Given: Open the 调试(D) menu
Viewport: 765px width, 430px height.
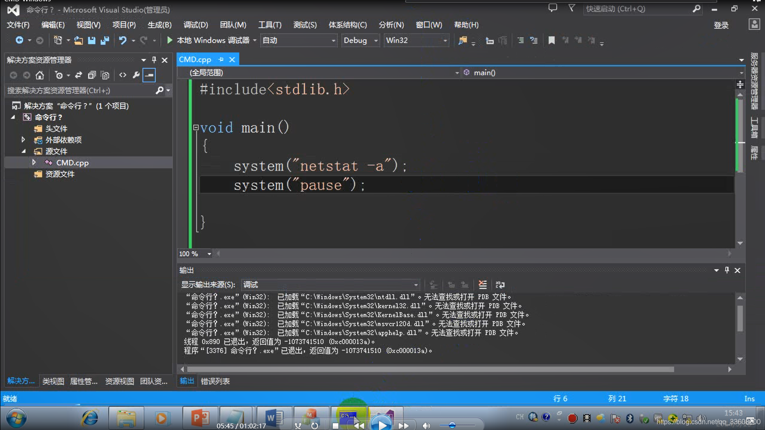Looking at the screenshot, I should tap(195, 25).
